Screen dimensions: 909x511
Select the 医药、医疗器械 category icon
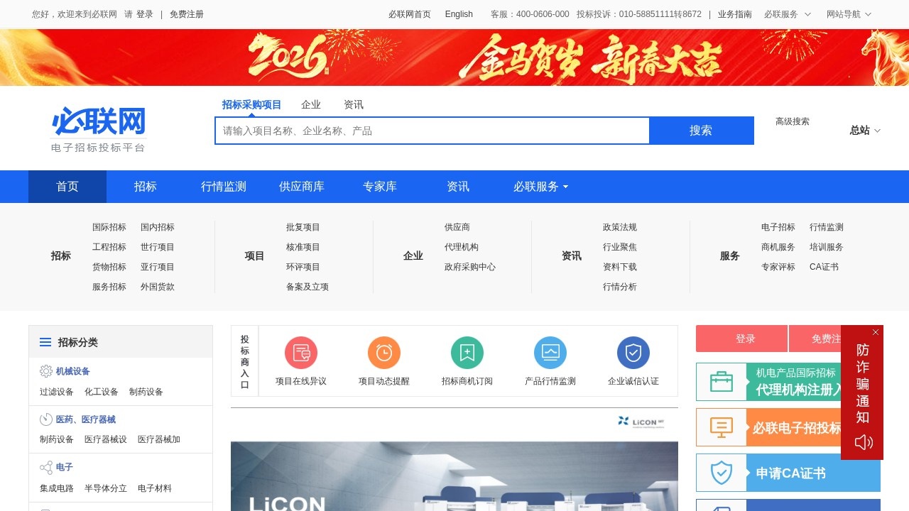(44, 419)
